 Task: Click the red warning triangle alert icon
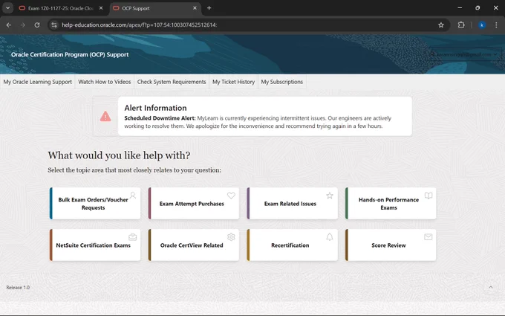105,117
